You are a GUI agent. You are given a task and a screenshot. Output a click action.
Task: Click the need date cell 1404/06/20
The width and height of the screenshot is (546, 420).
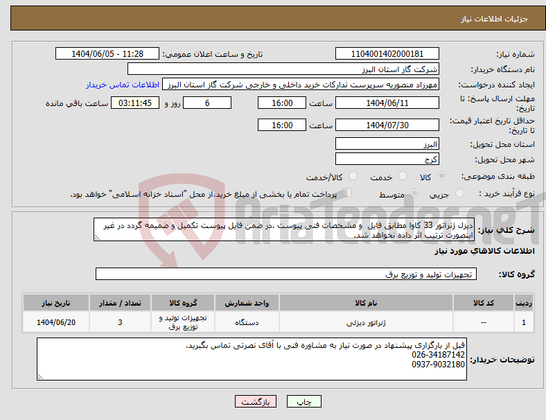coord(56,322)
